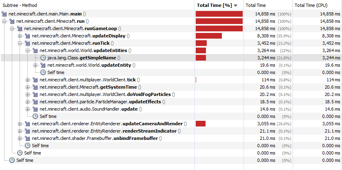The width and height of the screenshot is (342, 170).
Task: Expand the ParticleManager.updateEffects node
Action: point(27,102)
